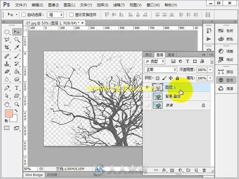Select the Crop tool

(7, 47)
